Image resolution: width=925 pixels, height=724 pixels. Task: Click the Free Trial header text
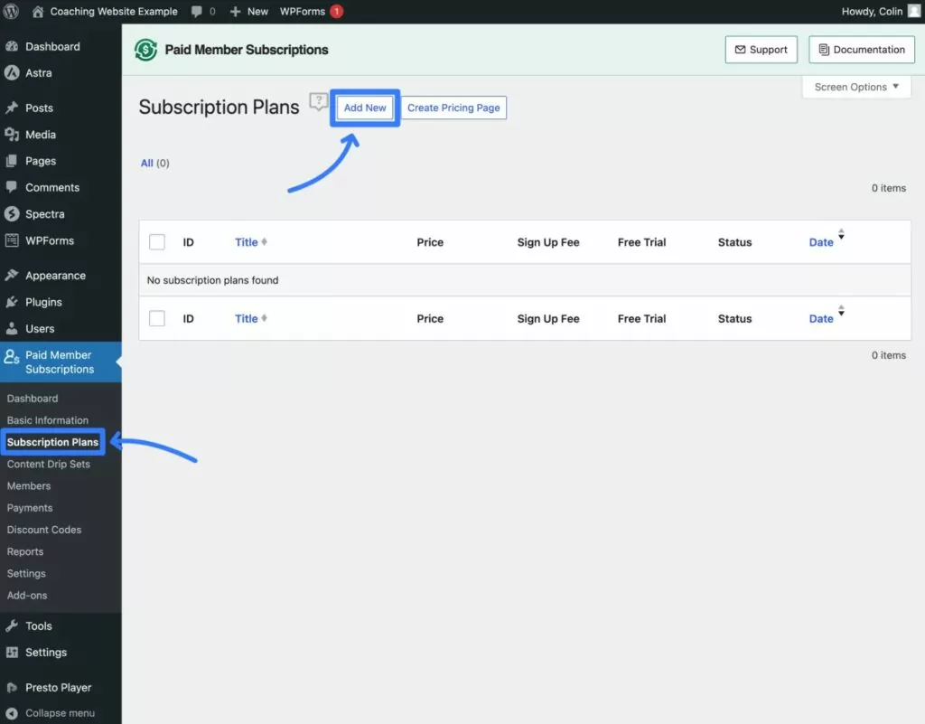tap(641, 242)
